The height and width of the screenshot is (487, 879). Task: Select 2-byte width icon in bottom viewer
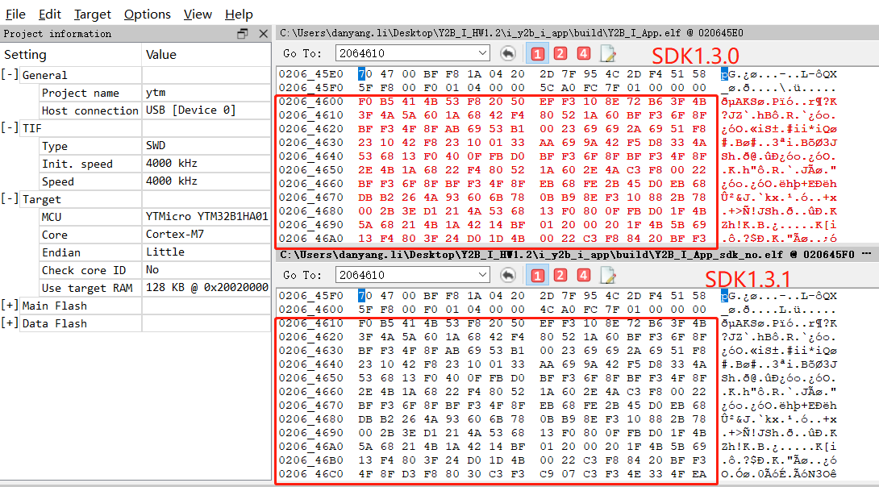coord(560,275)
